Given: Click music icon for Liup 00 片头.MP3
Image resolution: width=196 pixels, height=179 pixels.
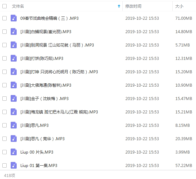Looking at the screenshot, I should [x=14, y=152].
